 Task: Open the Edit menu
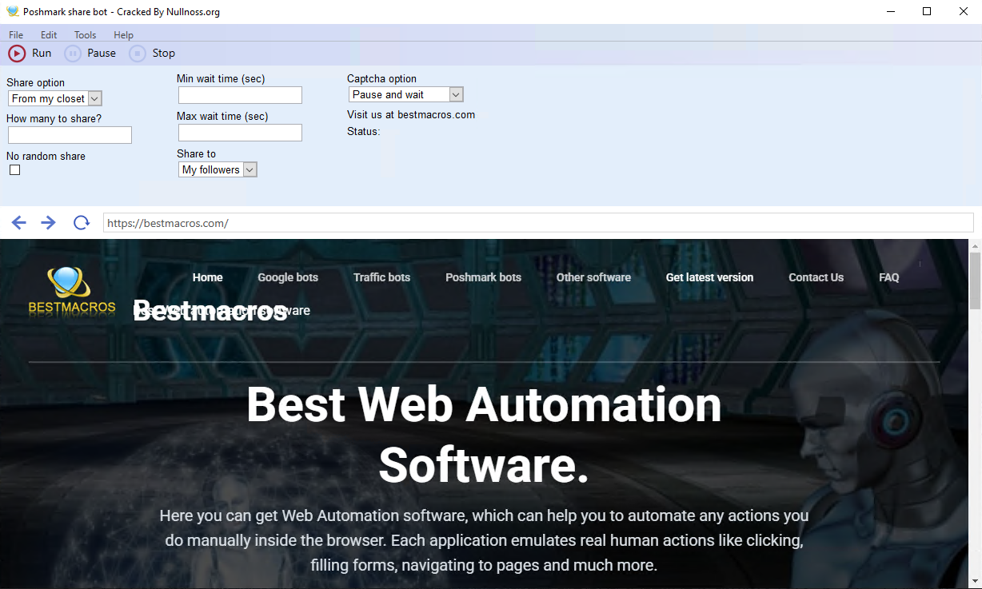click(x=49, y=35)
